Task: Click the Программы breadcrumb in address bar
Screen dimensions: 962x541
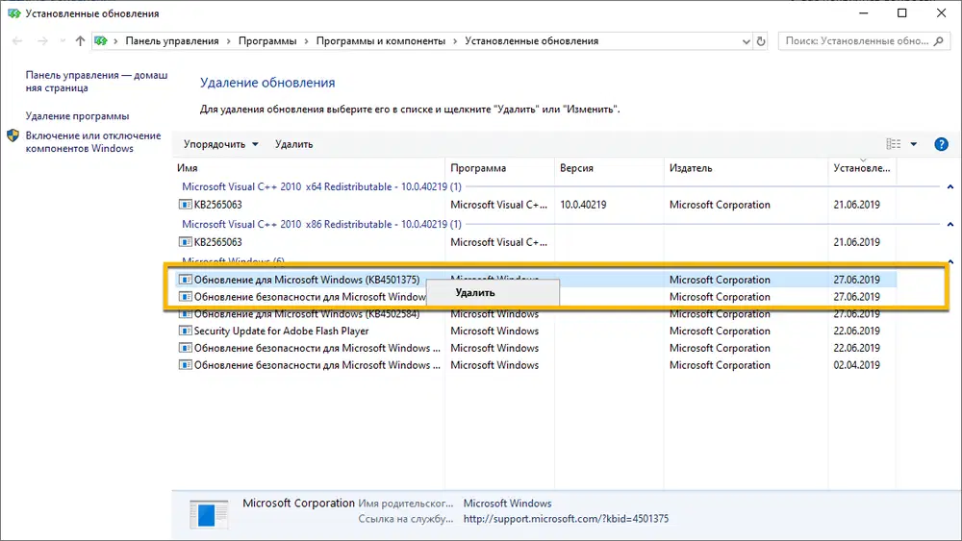Action: tap(260, 41)
